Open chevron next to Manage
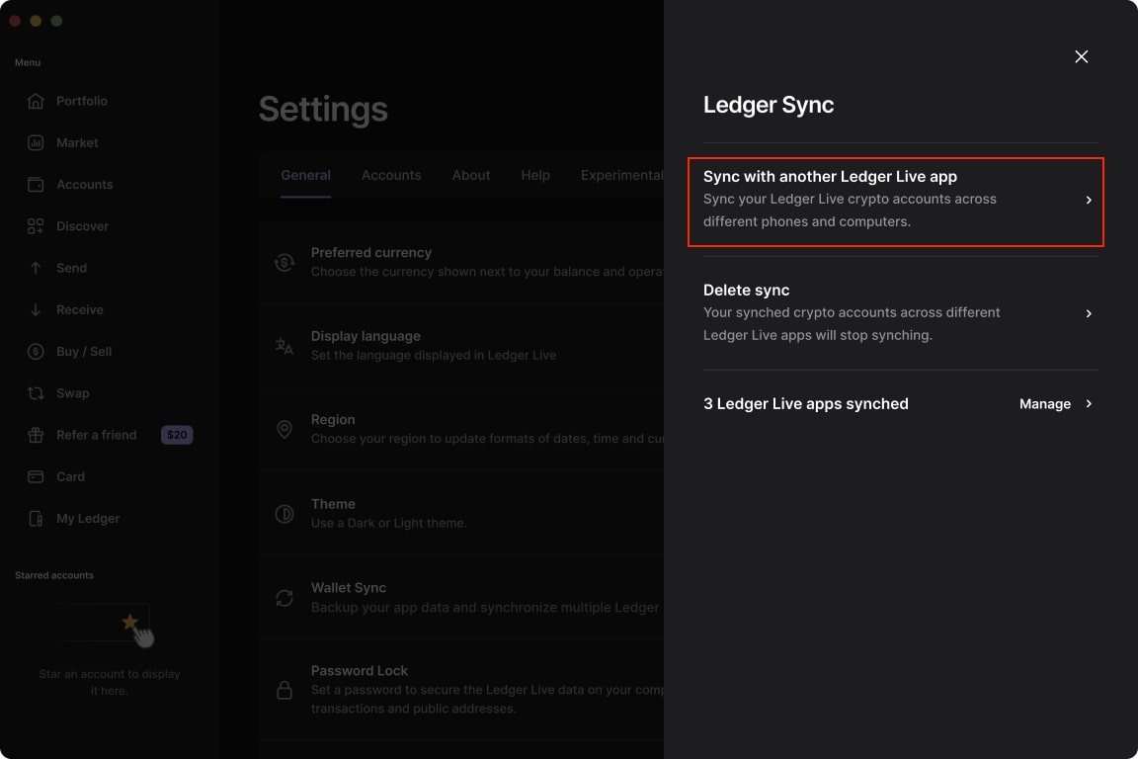The width and height of the screenshot is (1138, 759). (x=1089, y=404)
